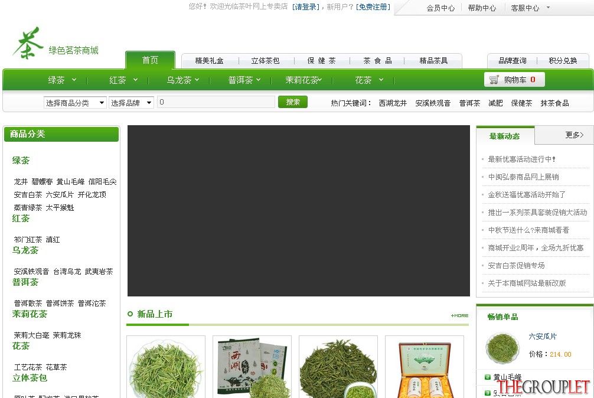Open news 关于本商城网站最新改版
Viewport: 594px width, 398px height.
point(527,283)
